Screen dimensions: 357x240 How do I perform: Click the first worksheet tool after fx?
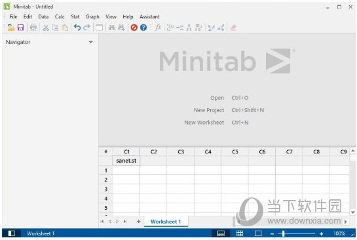coord(170,28)
